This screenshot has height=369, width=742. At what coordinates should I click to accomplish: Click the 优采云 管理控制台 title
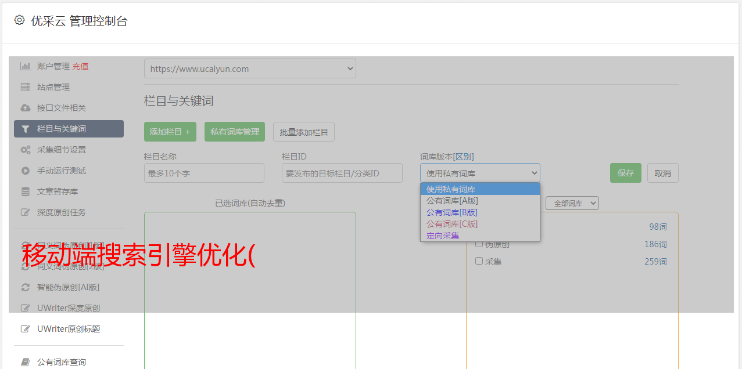click(x=79, y=21)
